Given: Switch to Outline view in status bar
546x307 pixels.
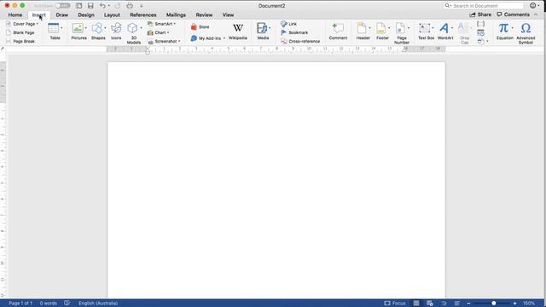Looking at the screenshot, I should pyautogui.click(x=444, y=304).
